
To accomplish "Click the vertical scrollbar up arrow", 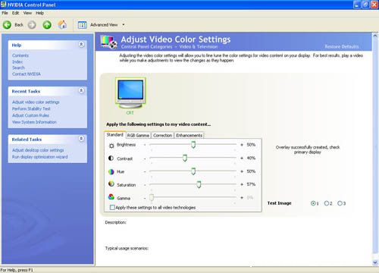I will tap(375, 36).
